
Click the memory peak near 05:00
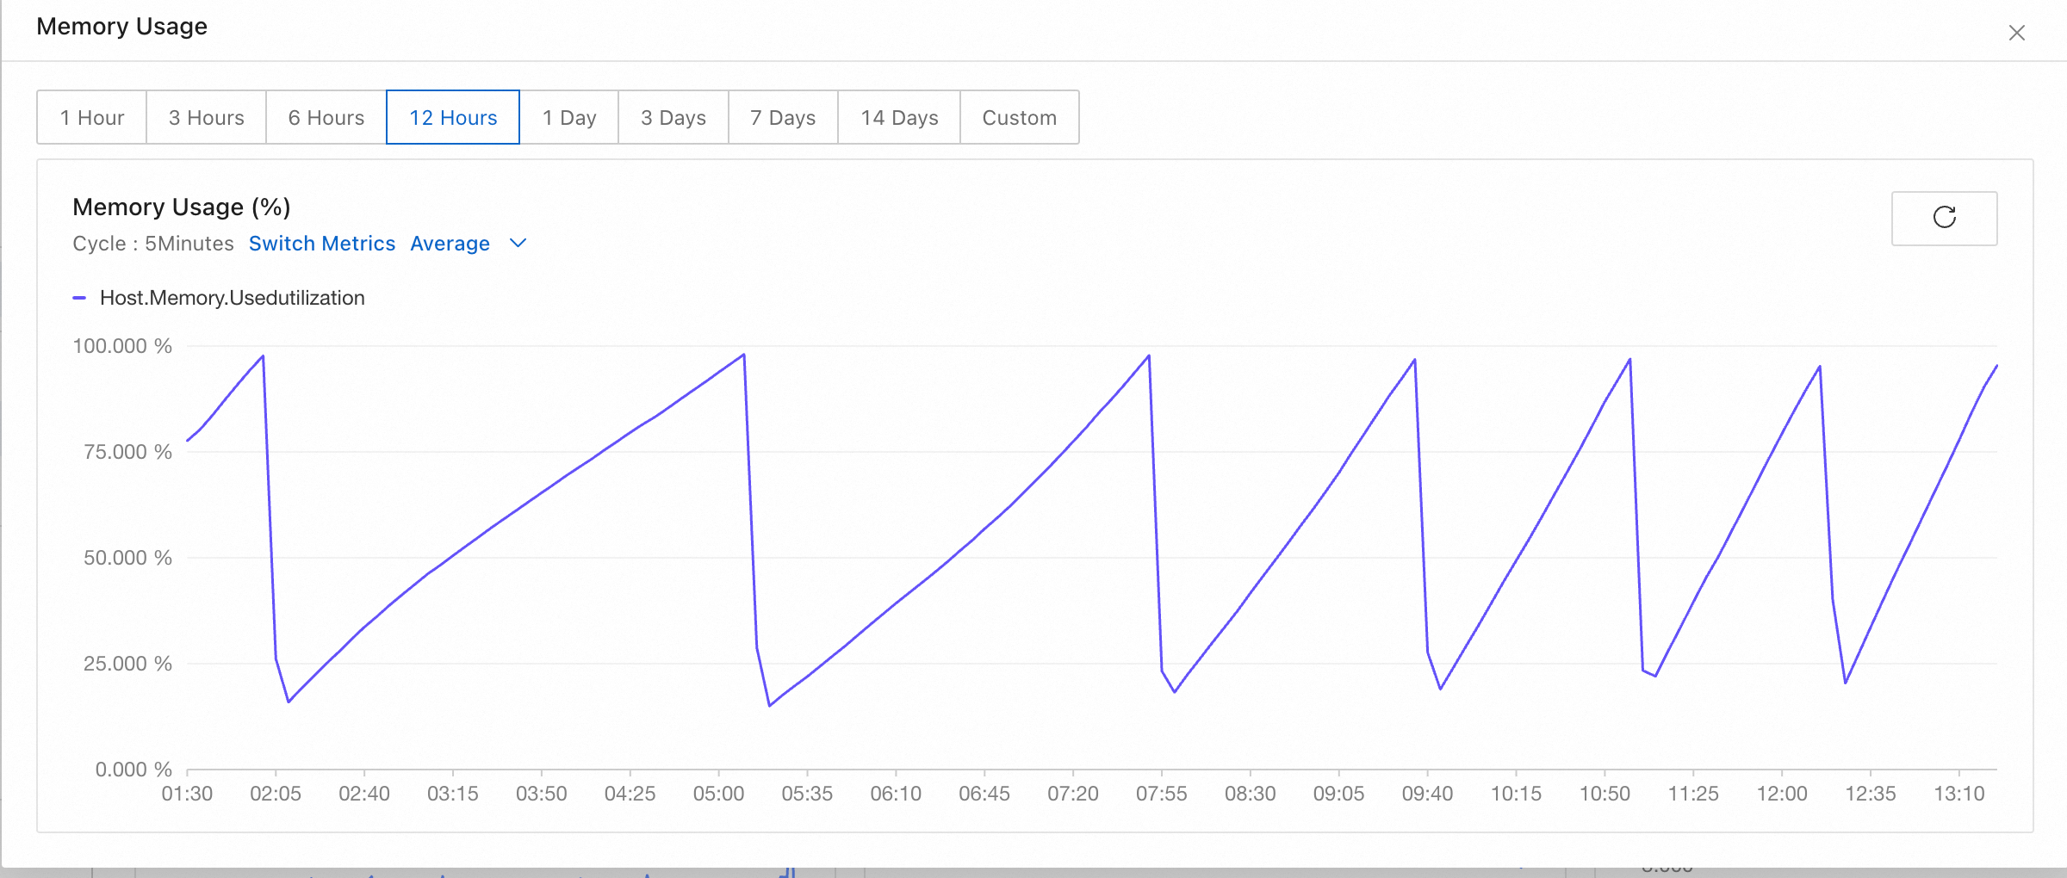[x=743, y=355]
